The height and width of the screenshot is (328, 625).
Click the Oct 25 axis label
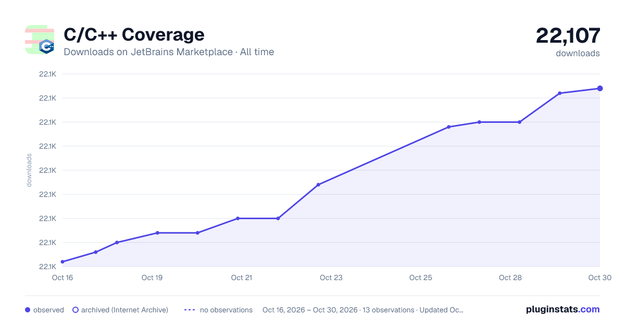[x=421, y=277]
